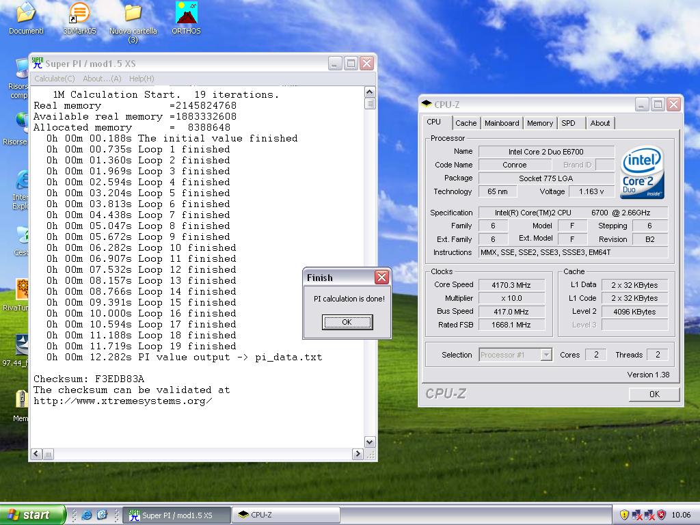The width and height of the screenshot is (700, 525).
Task: Click the Technology 65 nm value
Action: (498, 191)
